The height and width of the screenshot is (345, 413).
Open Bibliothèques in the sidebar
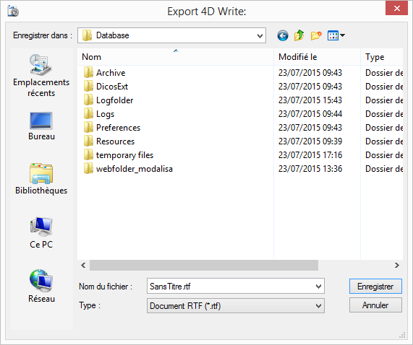point(41,179)
